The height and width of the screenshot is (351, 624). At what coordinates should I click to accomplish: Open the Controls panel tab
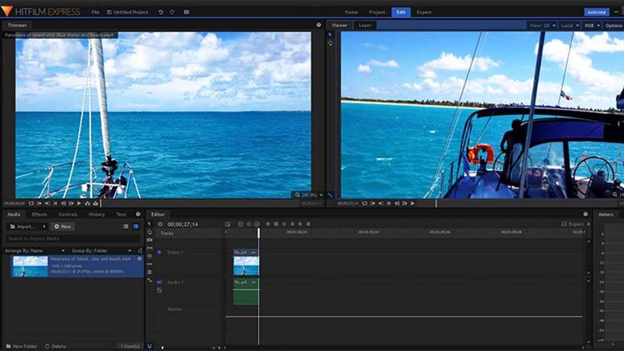click(68, 214)
